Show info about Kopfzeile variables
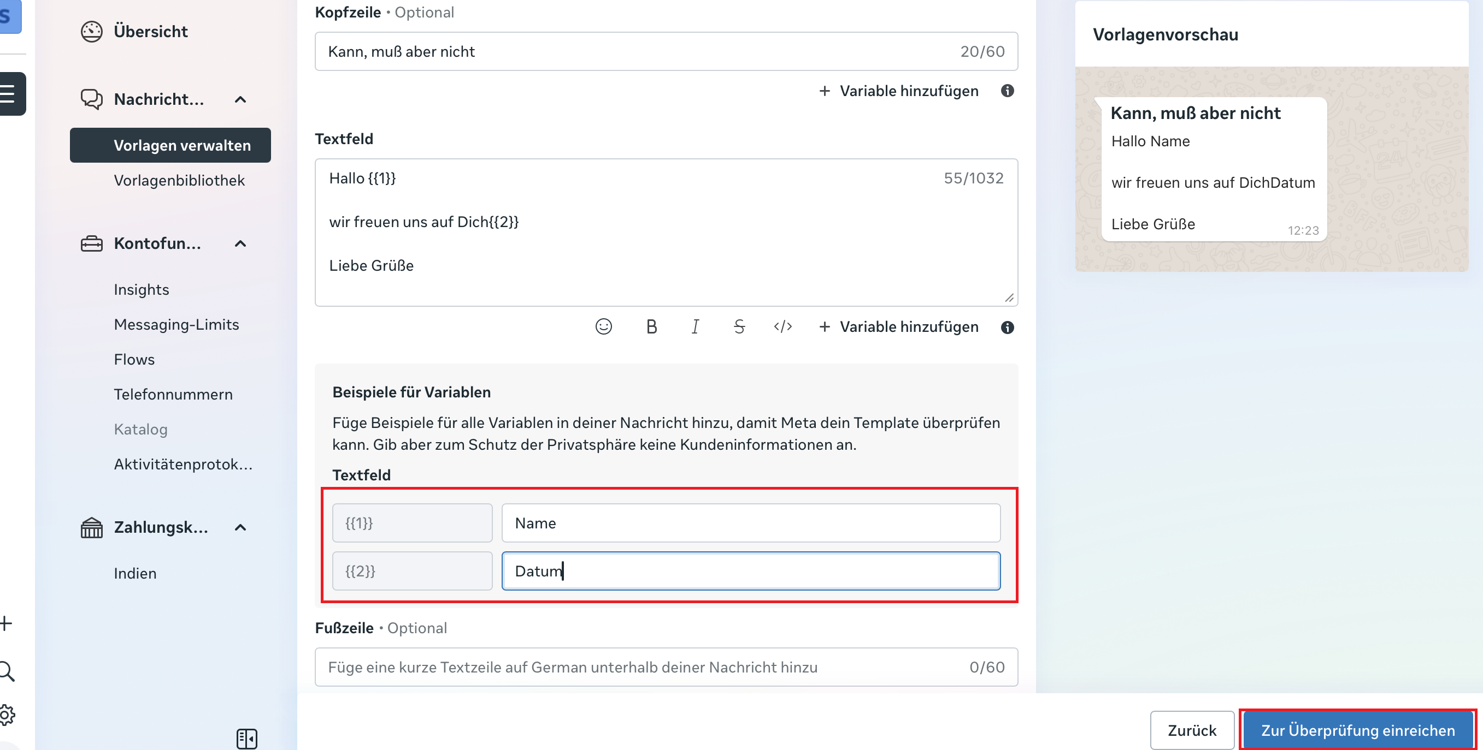This screenshot has height=750, width=1483. [1007, 91]
